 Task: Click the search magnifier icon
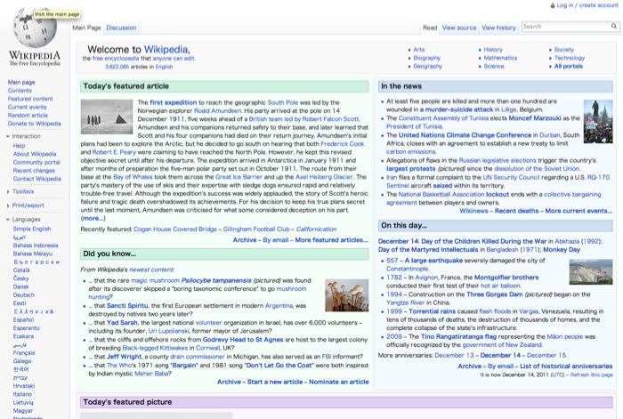tap(614, 26)
